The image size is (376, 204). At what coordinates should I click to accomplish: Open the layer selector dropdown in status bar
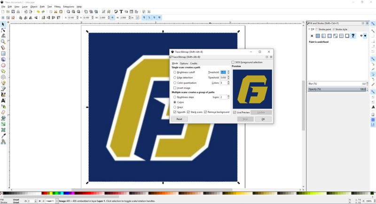[56, 201]
